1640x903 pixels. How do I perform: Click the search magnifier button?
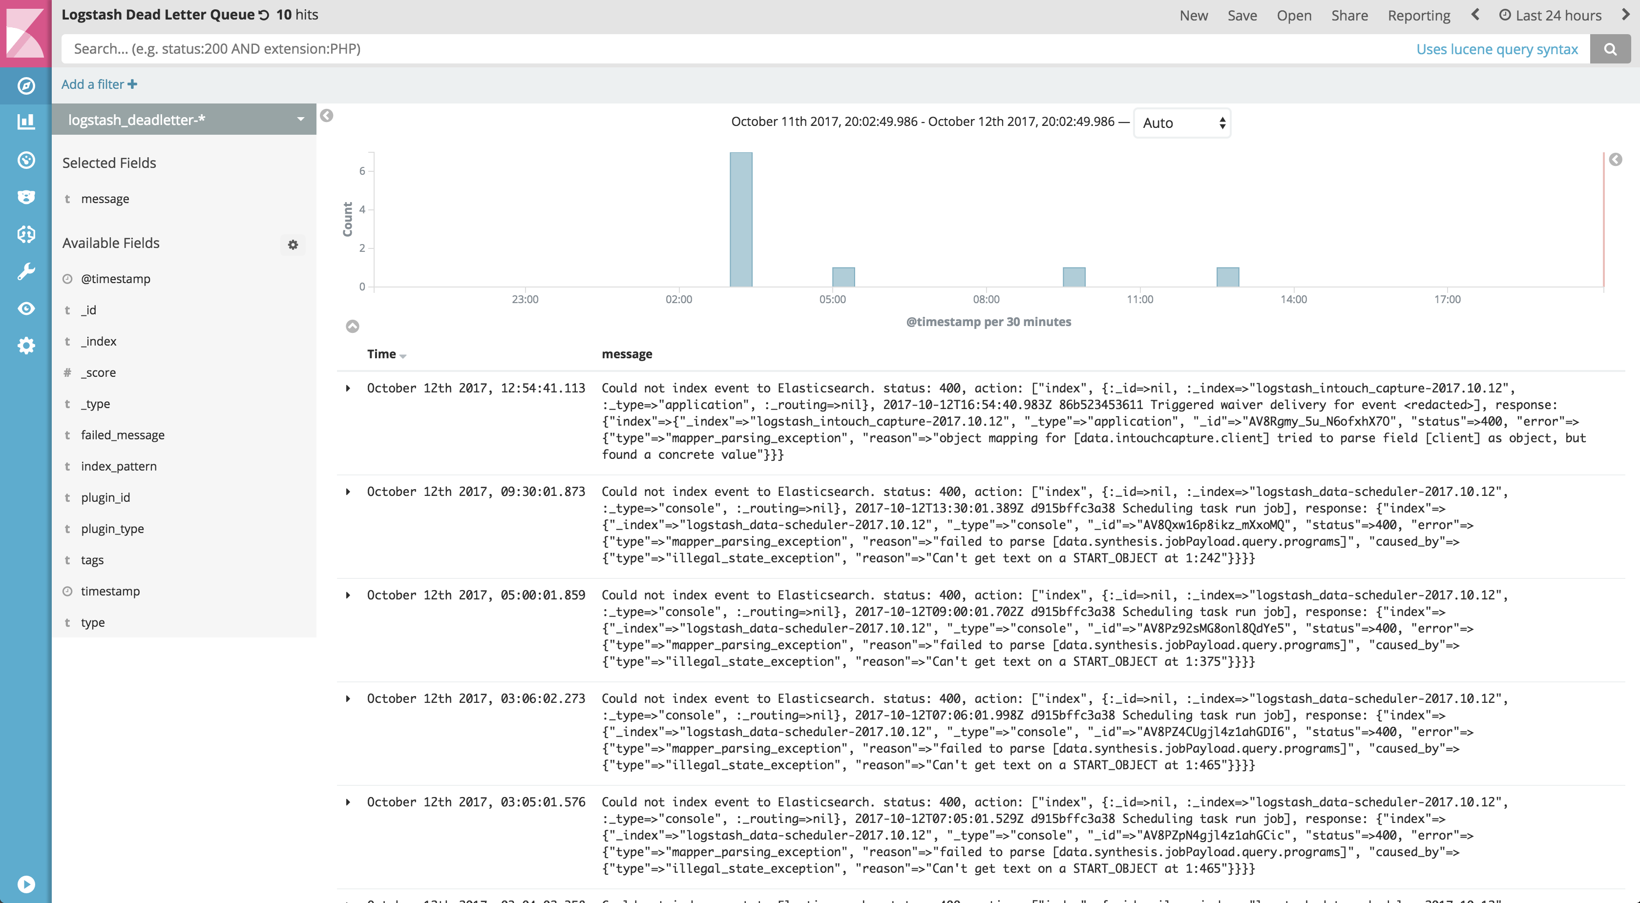(x=1610, y=49)
